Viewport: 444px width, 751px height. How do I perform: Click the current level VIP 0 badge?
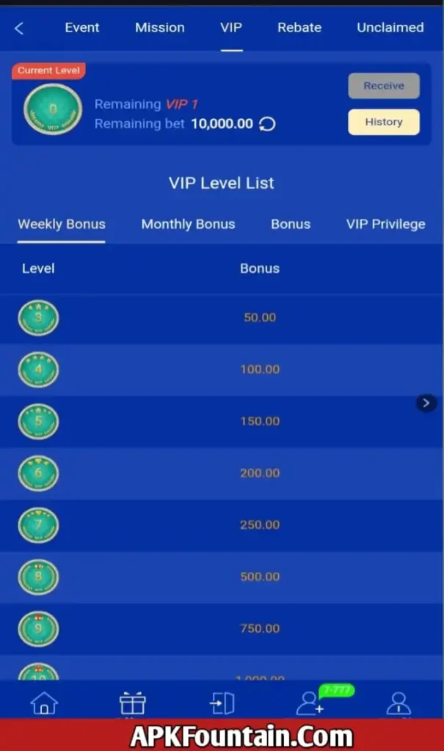pyautogui.click(x=52, y=110)
